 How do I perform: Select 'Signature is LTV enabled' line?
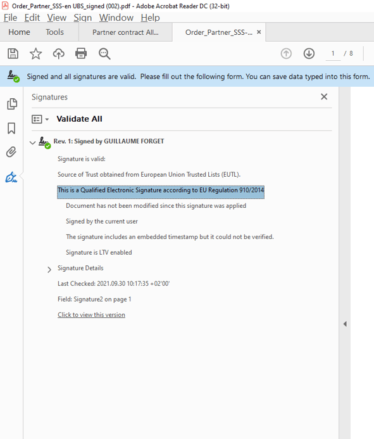tap(99, 252)
